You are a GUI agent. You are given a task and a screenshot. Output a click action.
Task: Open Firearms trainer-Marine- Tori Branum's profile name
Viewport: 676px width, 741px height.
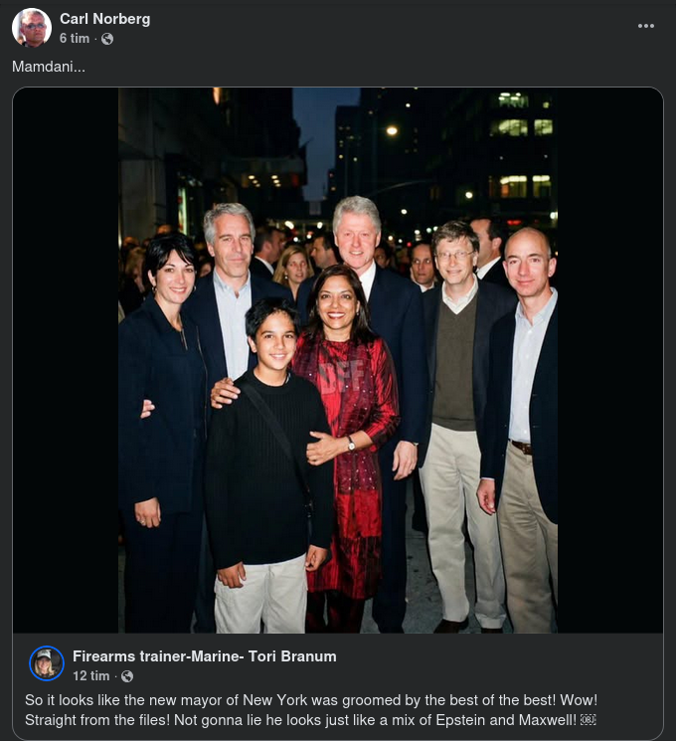click(204, 655)
